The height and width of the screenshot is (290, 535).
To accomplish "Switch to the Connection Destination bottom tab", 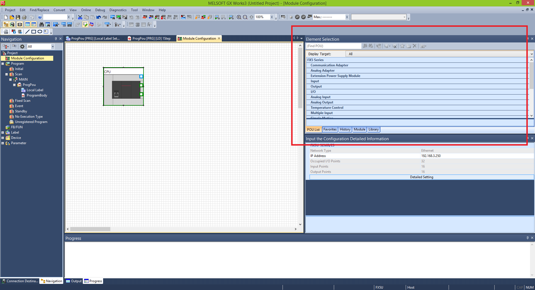I will pos(20,281).
